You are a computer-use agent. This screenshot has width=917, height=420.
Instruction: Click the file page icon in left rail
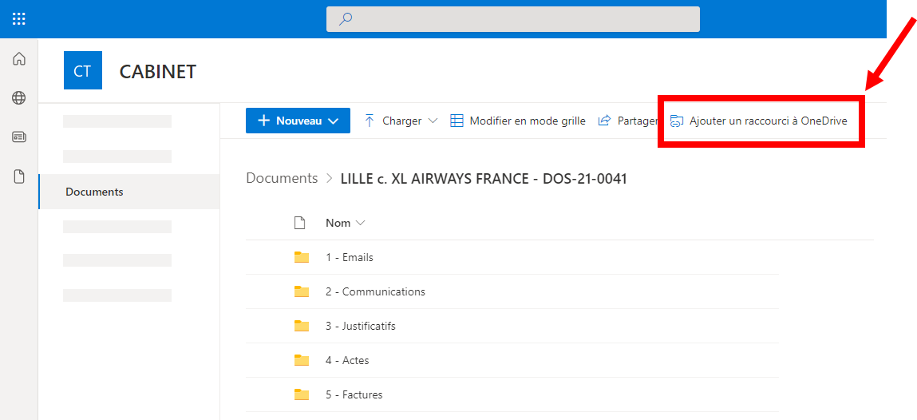[x=18, y=176]
